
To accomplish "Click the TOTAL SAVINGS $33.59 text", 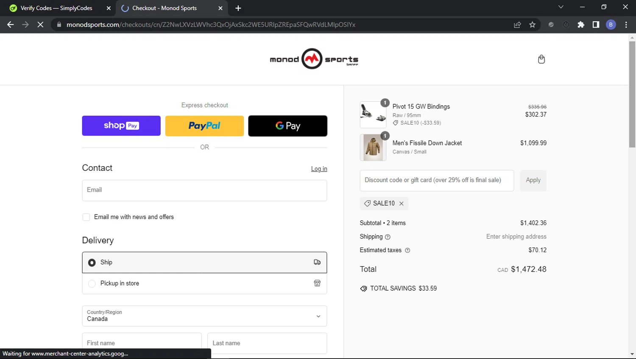I will (x=403, y=289).
